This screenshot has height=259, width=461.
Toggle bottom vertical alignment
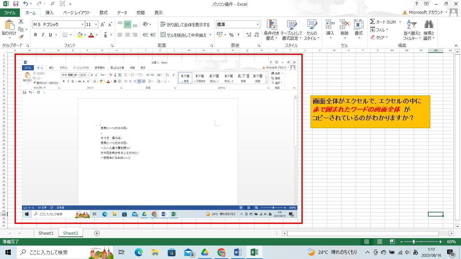click(135, 25)
